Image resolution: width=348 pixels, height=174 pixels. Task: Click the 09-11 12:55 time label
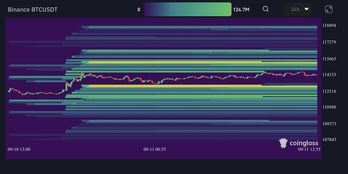[309, 149]
